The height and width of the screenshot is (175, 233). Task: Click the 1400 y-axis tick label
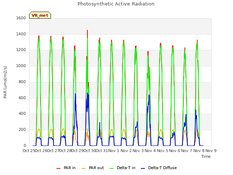21,34
